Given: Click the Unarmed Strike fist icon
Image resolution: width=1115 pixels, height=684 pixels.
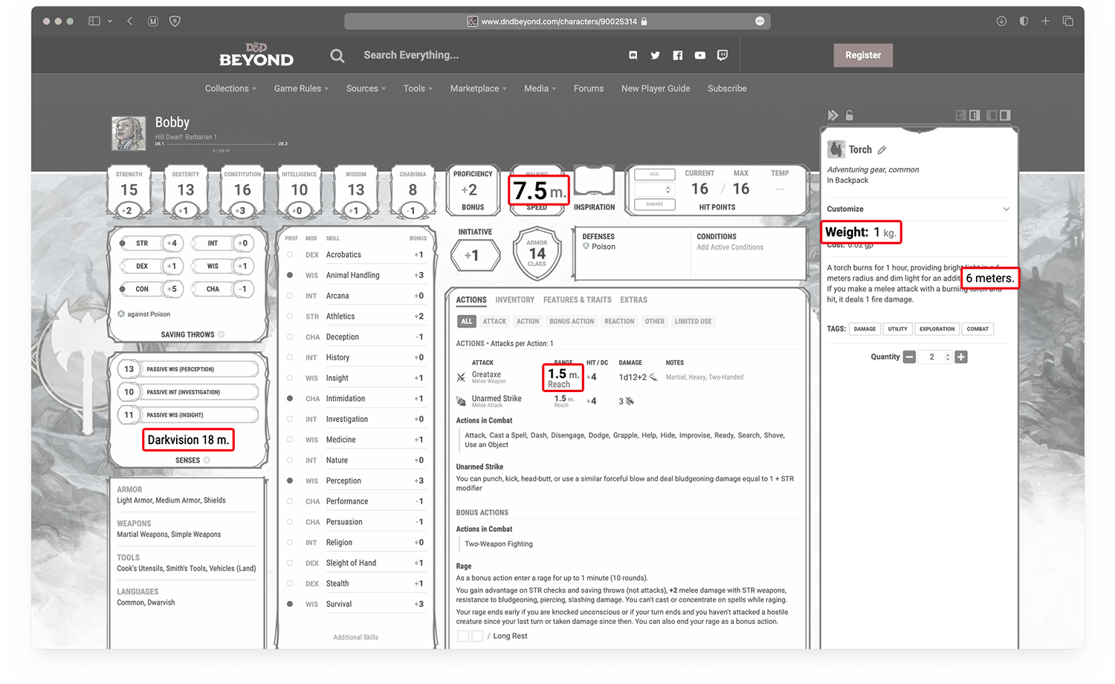Looking at the screenshot, I should click(461, 401).
